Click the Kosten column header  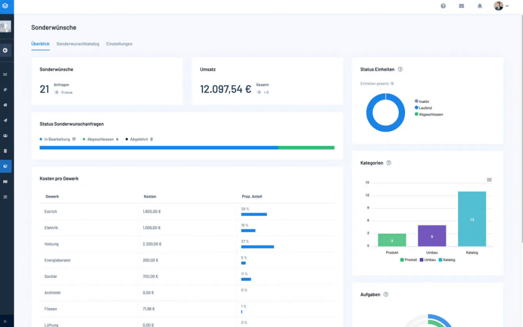pyautogui.click(x=150, y=197)
